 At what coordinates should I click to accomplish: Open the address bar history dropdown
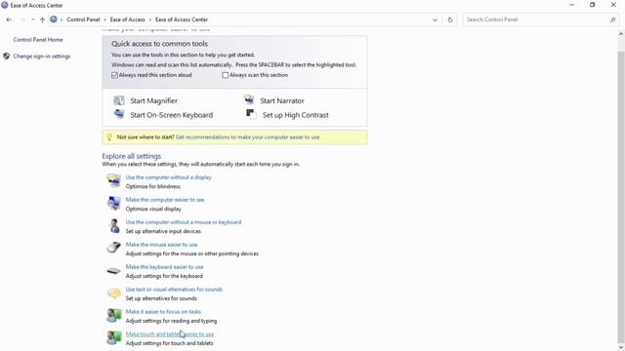(435, 19)
